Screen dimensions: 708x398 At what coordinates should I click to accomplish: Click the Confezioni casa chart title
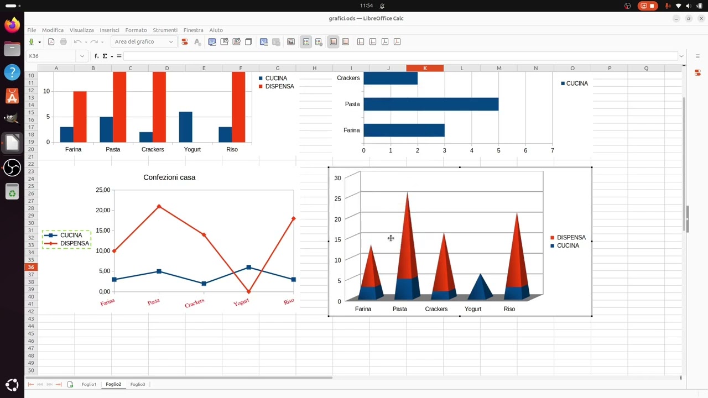click(x=169, y=177)
